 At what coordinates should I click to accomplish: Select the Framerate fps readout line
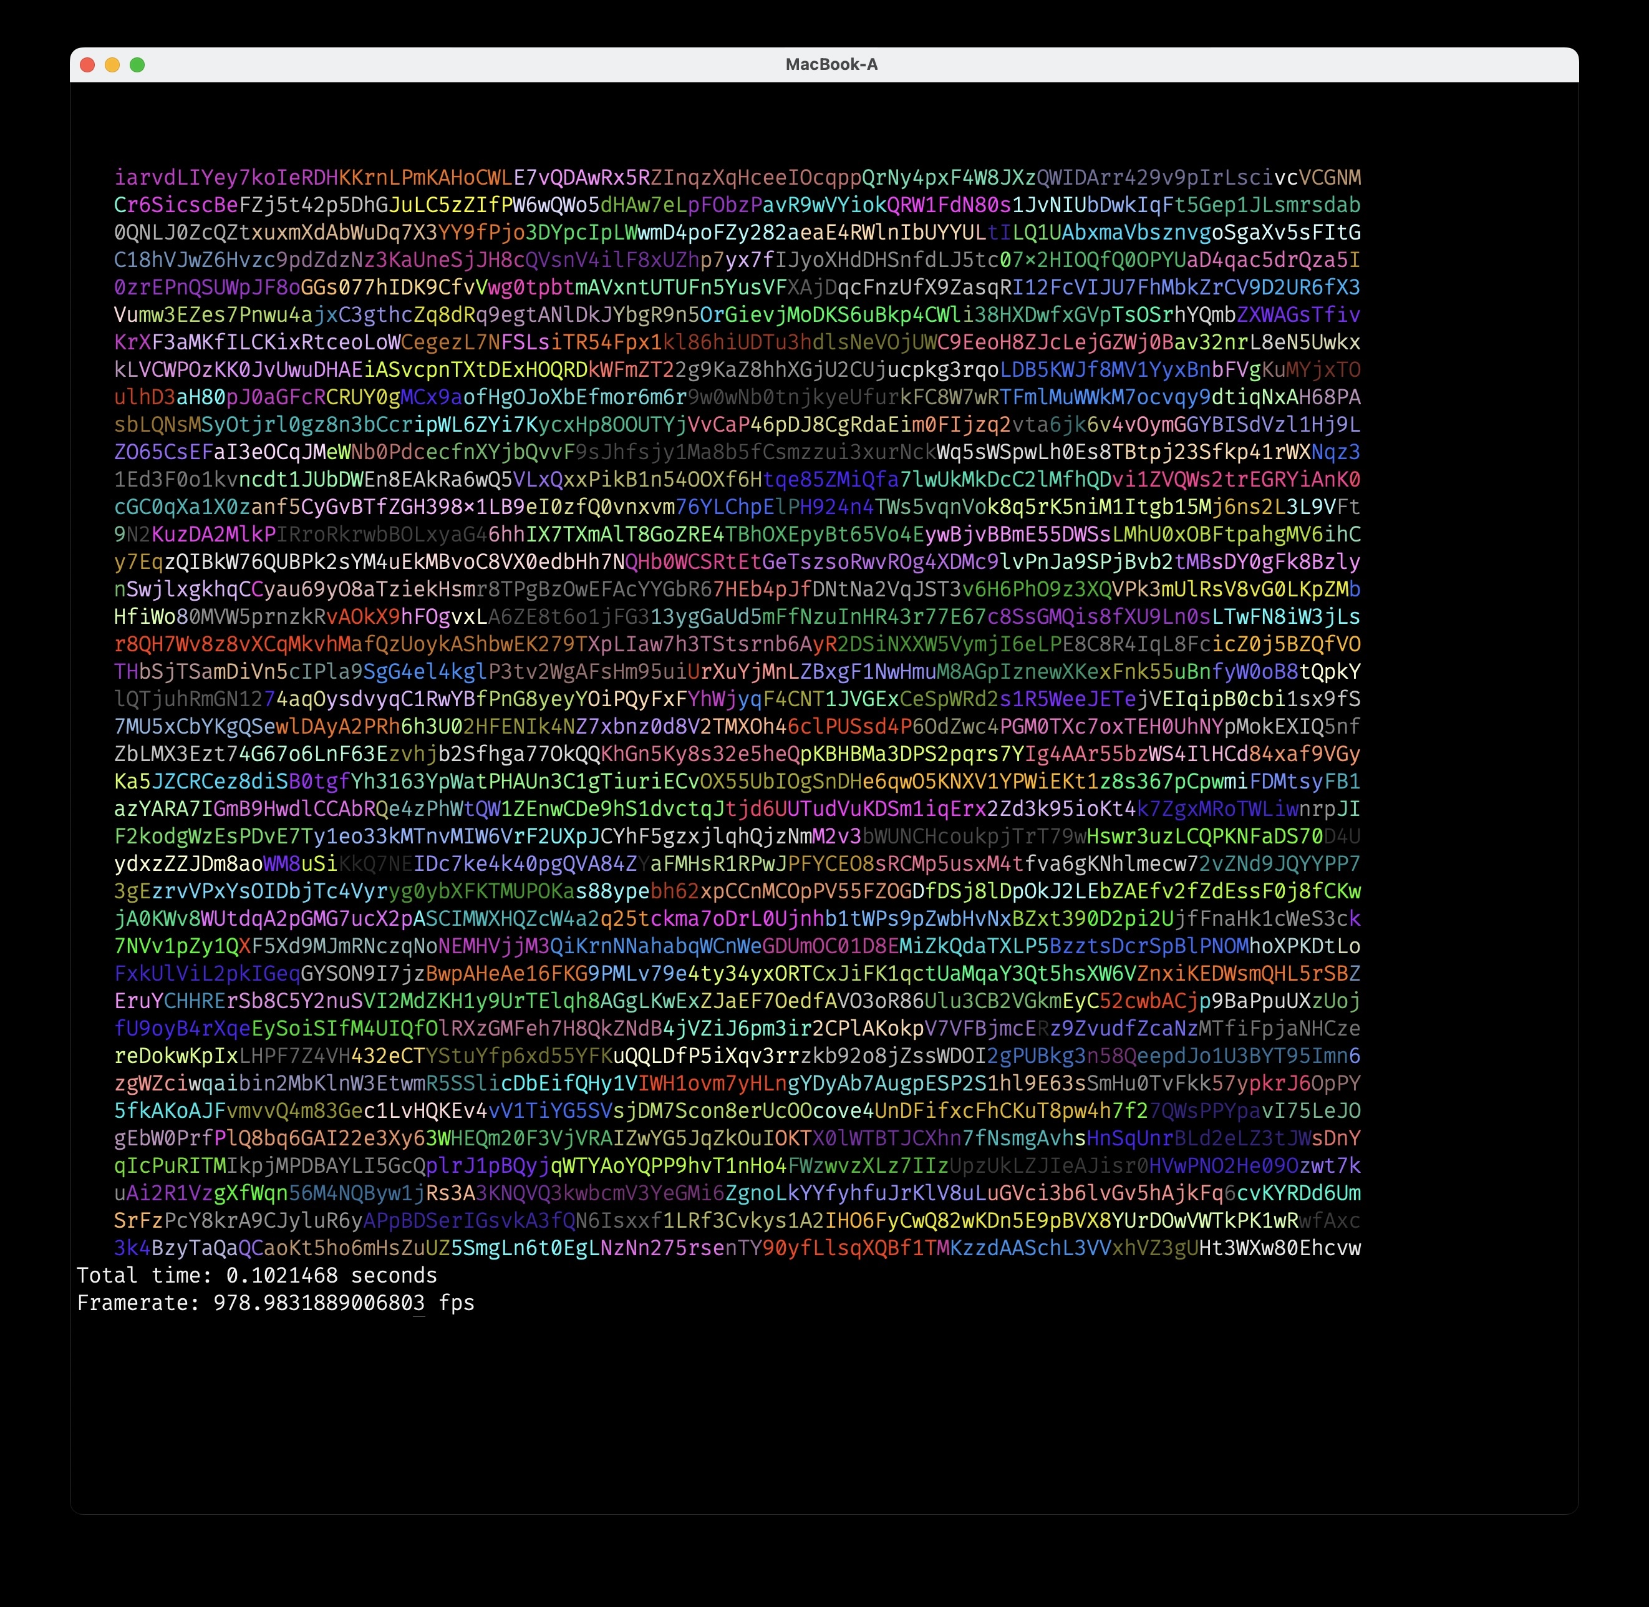[276, 1303]
